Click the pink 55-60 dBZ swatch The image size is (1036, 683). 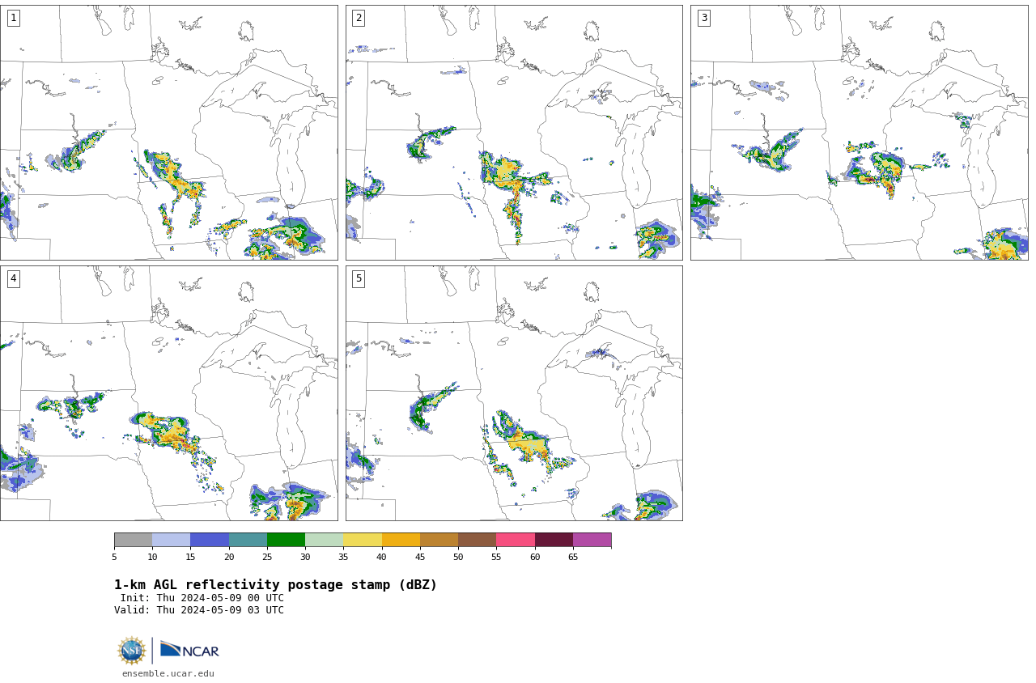[516, 540]
